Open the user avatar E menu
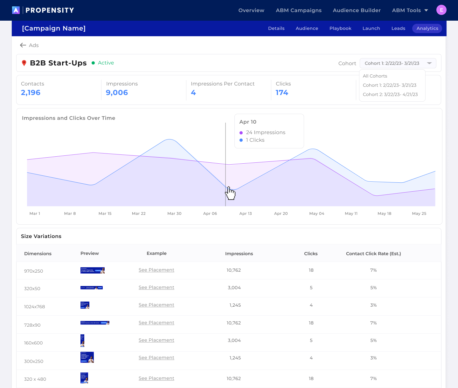The height and width of the screenshot is (388, 458). click(x=441, y=10)
